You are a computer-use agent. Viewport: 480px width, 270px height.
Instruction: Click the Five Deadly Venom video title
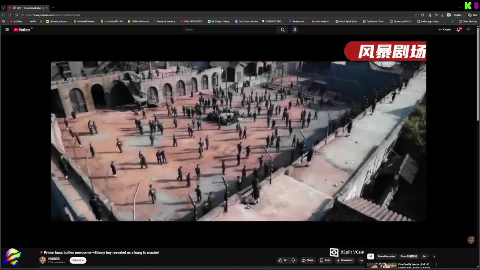pyautogui.click(x=414, y=266)
